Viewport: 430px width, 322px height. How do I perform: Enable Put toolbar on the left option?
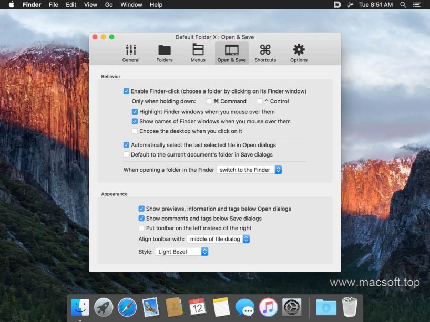click(x=141, y=228)
